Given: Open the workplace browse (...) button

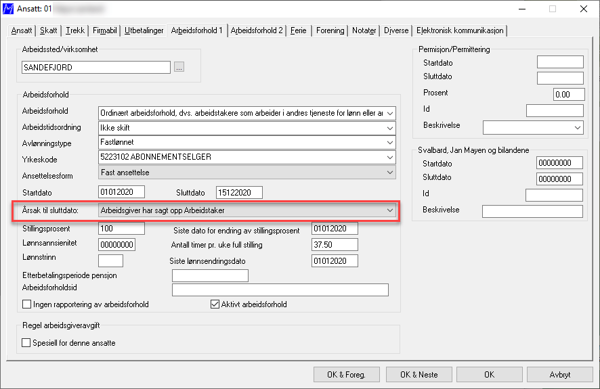Looking at the screenshot, I should (179, 67).
